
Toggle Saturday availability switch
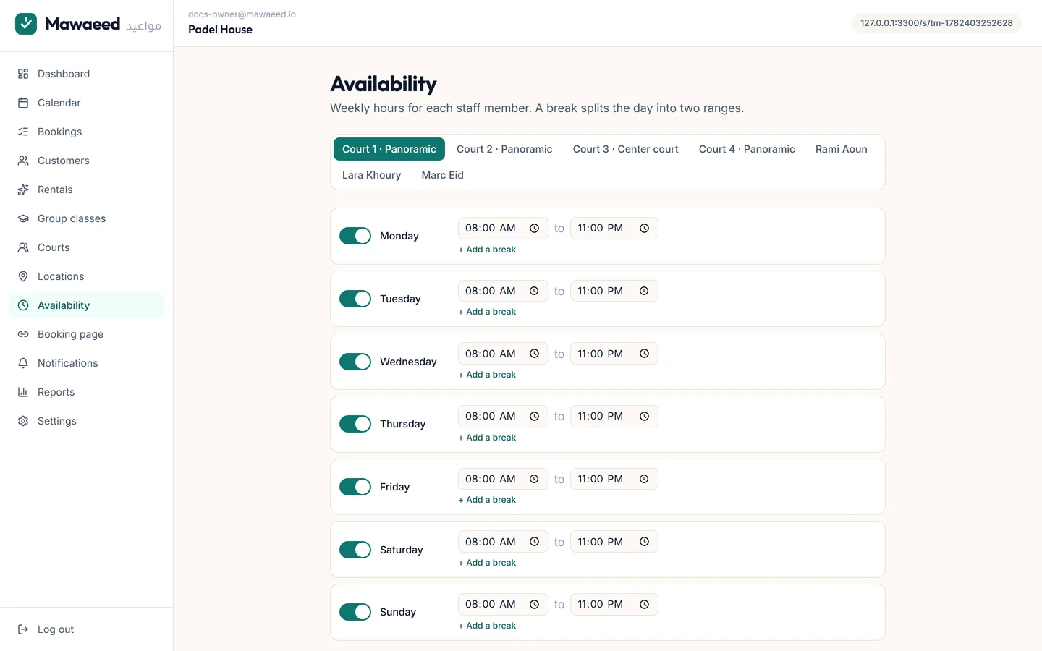click(355, 550)
